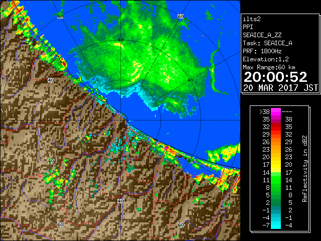
Task: Click the 'Reflectivity in dBZ' axis label
Action: pos(305,169)
